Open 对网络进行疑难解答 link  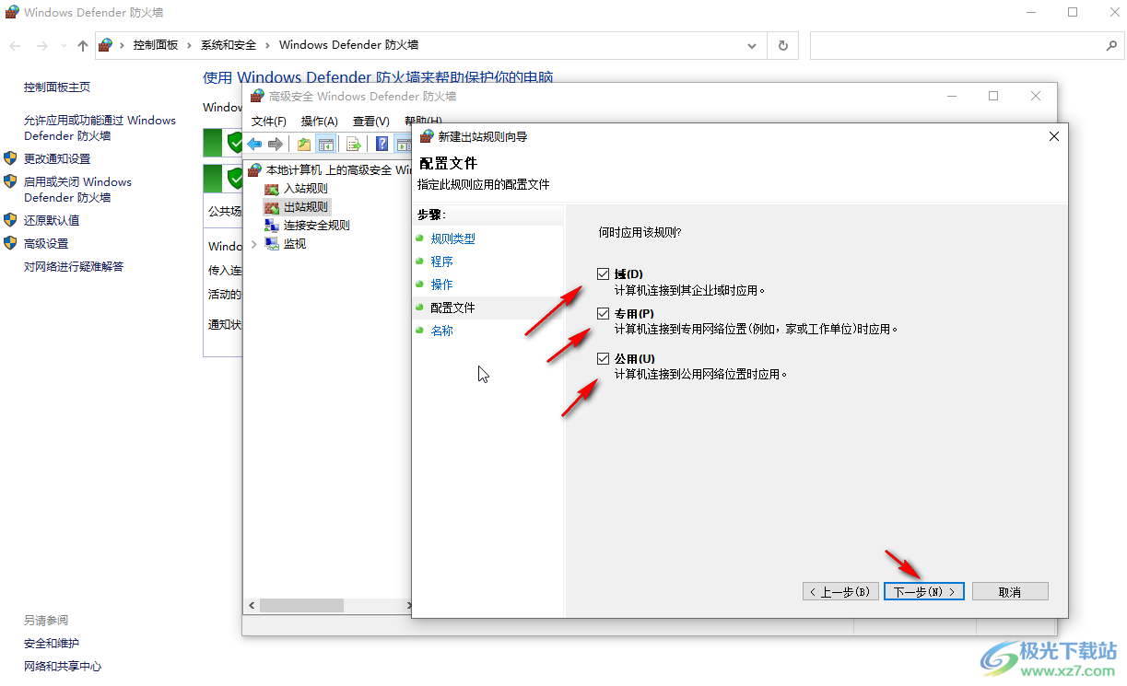(x=74, y=266)
